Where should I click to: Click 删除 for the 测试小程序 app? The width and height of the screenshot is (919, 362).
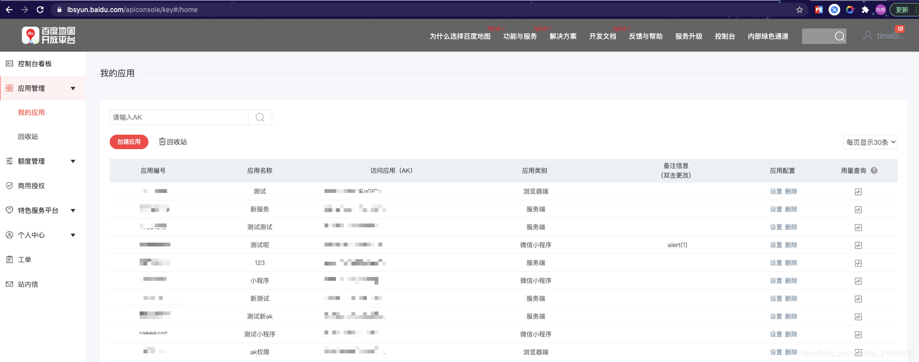[791, 334]
